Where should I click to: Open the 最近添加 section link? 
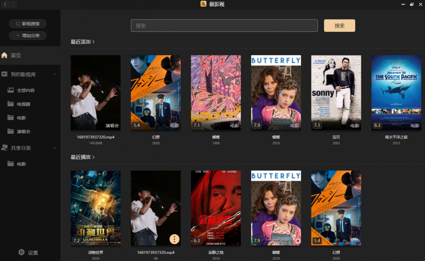click(x=80, y=42)
